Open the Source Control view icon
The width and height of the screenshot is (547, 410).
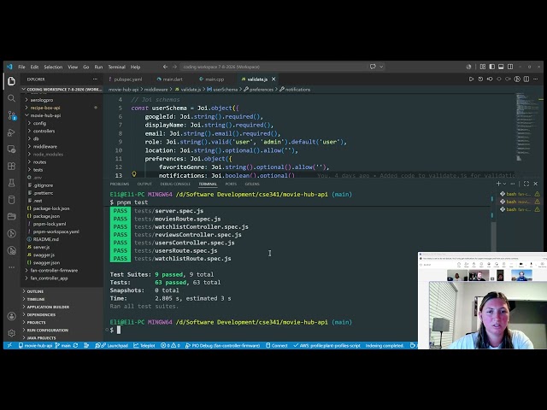pos(11,115)
